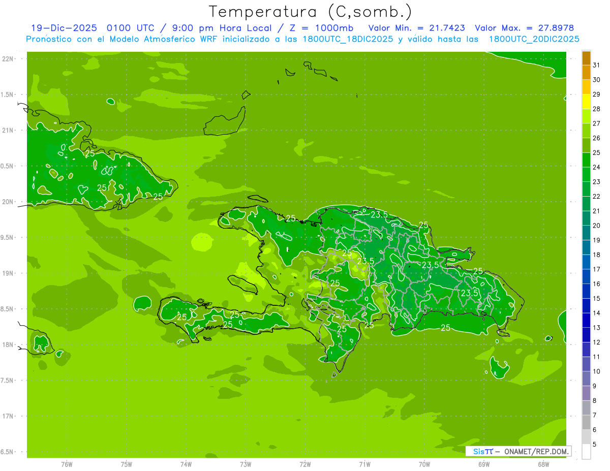Pick the legend band between 24 and 25
This screenshot has width=610, height=471.
[x=586, y=160]
